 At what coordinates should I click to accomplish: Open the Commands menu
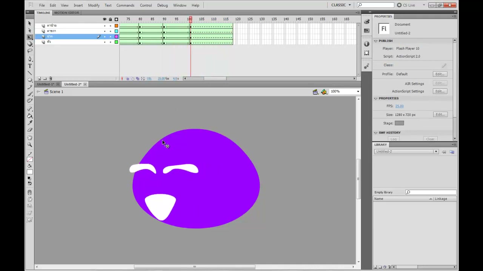pyautogui.click(x=125, y=5)
